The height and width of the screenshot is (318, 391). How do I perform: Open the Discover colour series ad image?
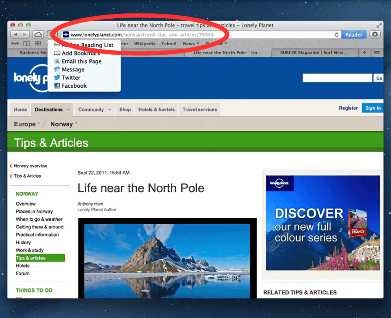tap(323, 223)
